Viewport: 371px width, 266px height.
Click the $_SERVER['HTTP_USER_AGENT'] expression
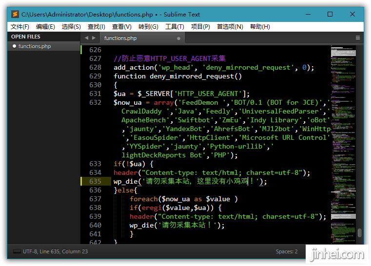tap(192, 94)
